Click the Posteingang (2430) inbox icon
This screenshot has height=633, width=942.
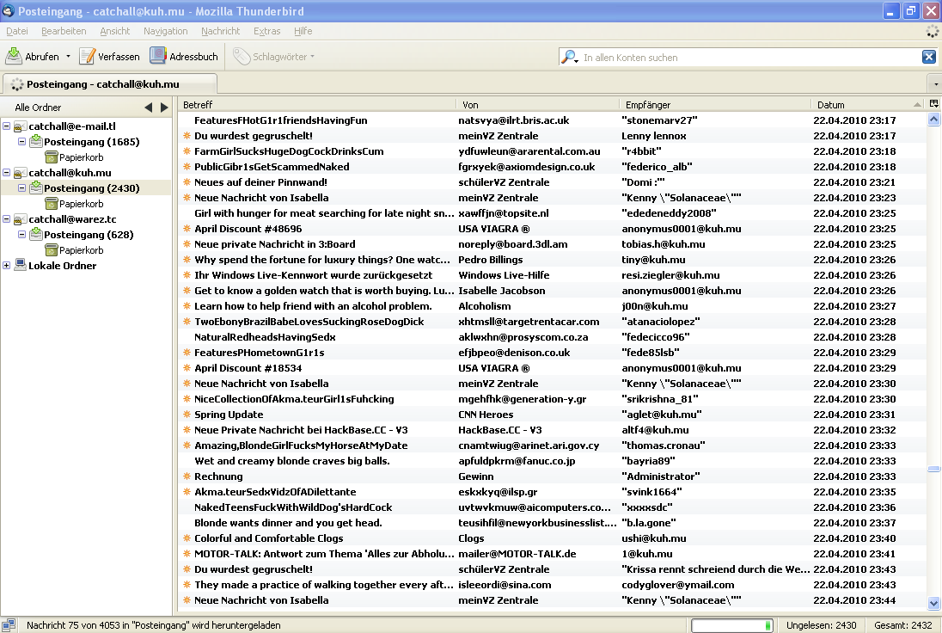pyautogui.click(x=35, y=187)
